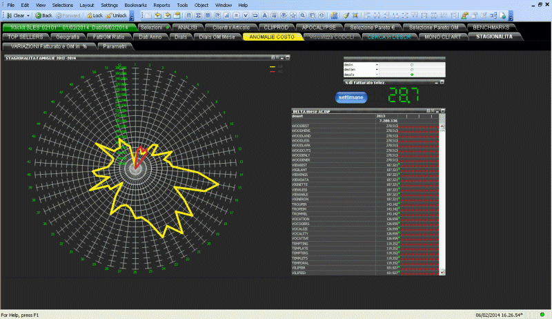Create an Input Box object
The image size is (552, 319).
236,15
